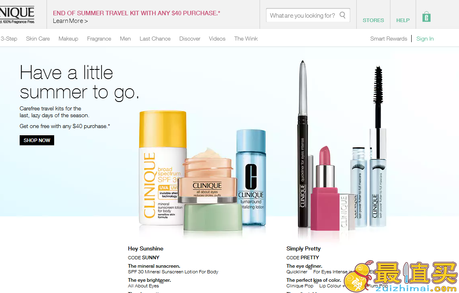Click 'SPF 30 Mineral Sunscreen Lotion For Body' text

pos(173,272)
